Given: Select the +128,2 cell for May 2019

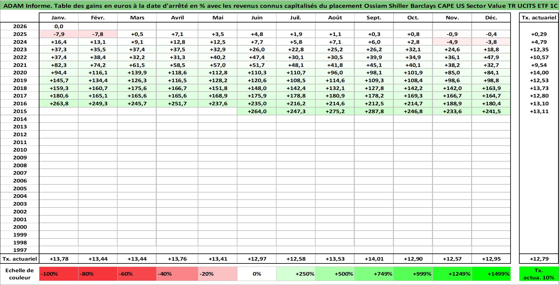Looking at the screenshot, I should tap(218, 80).
